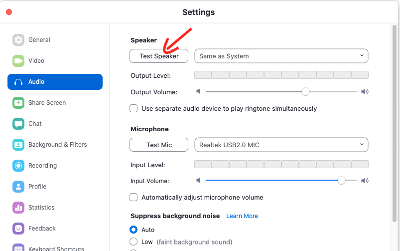Open the Share Screen settings icon

(x=18, y=103)
